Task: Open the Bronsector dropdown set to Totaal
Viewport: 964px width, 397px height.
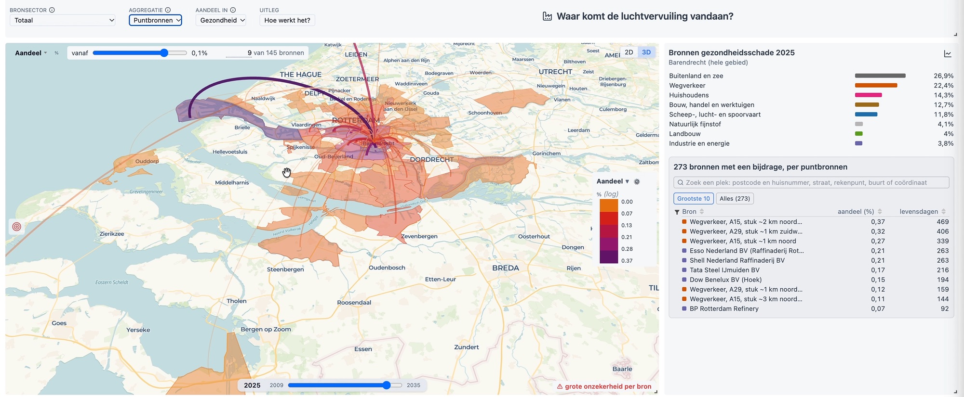Action: tap(63, 20)
